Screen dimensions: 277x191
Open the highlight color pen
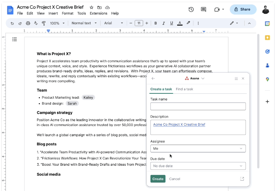pos(188,23)
